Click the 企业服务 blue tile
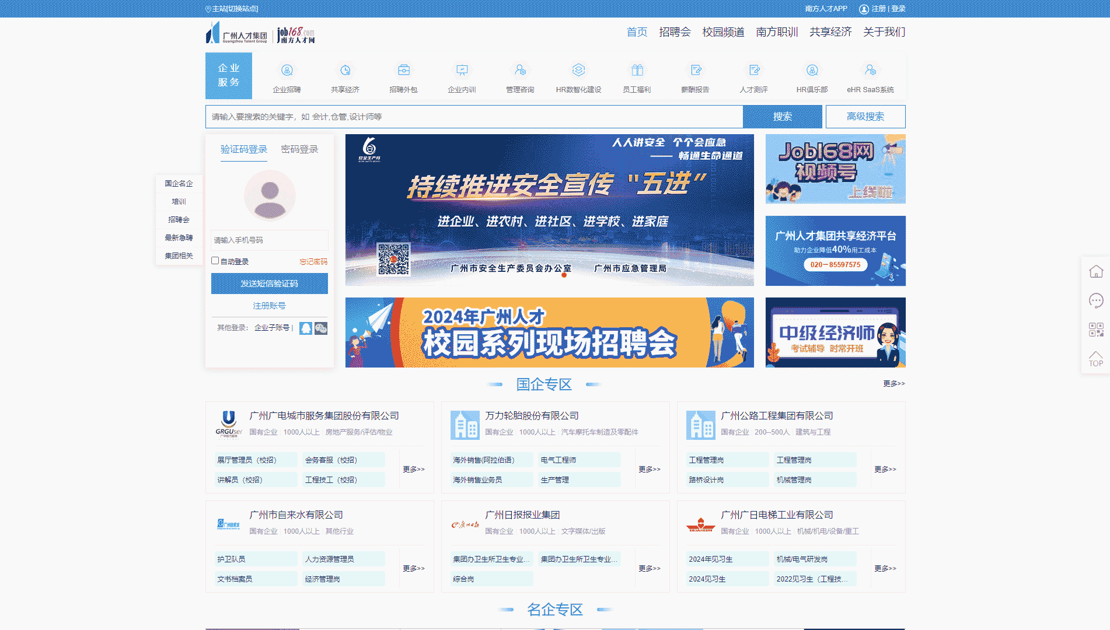Viewport: 1110px width, 630px height. coord(229,76)
